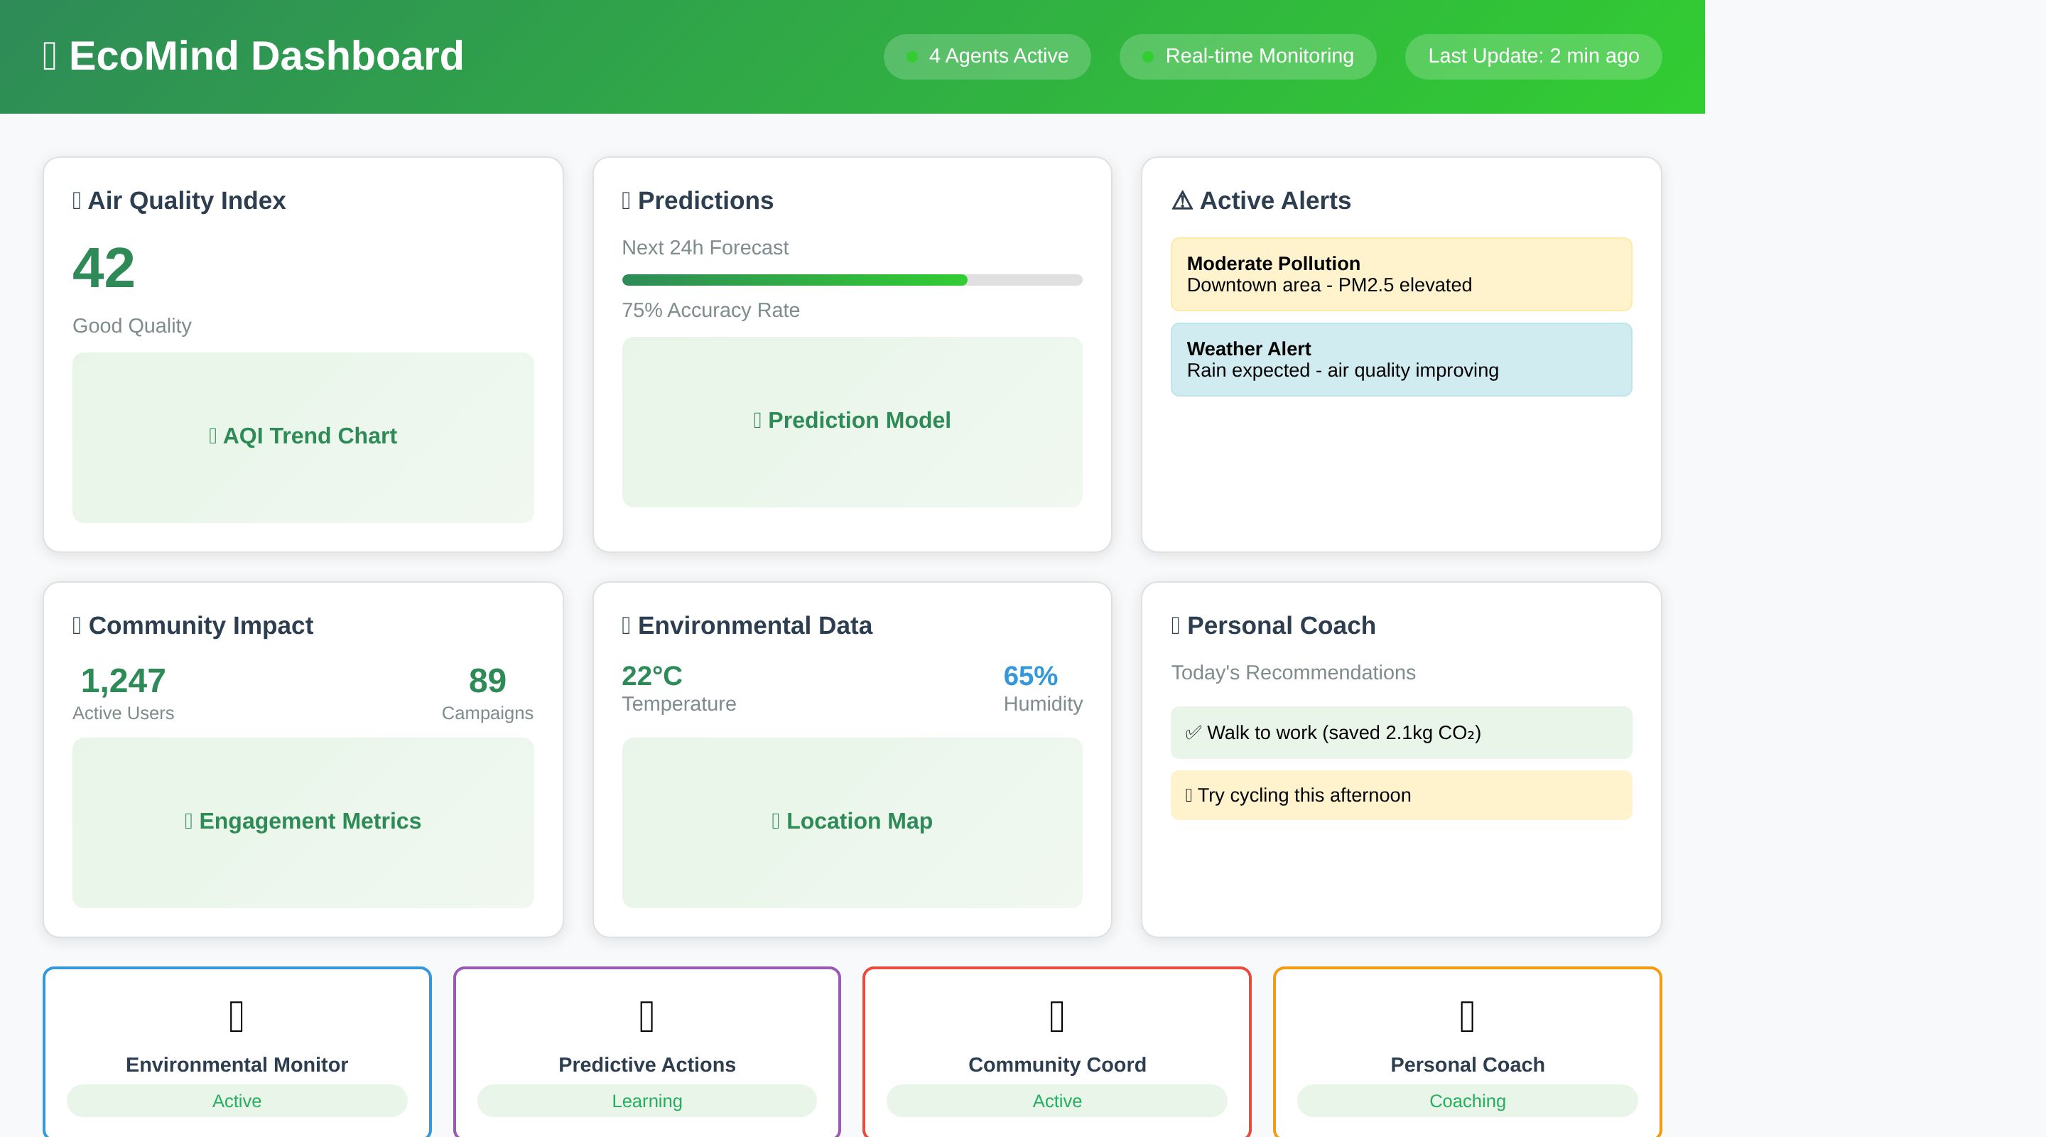
Task: Open the Weather Alert about rain expected
Action: click(1401, 359)
